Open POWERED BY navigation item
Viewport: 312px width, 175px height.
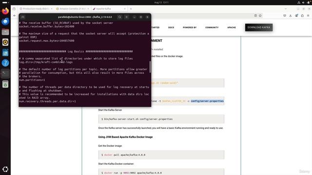click(190, 27)
